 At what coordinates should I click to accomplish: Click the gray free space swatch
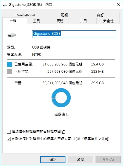pyautogui.click(x=10, y=72)
